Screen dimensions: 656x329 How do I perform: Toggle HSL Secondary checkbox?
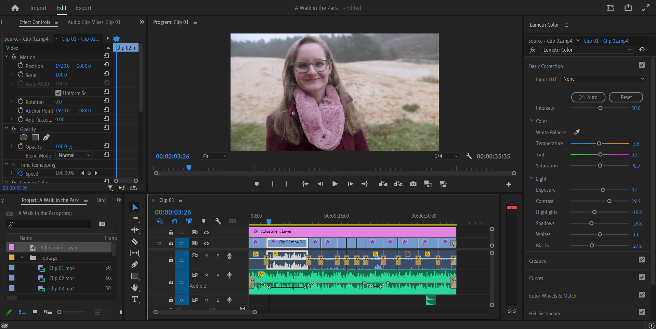(642, 312)
